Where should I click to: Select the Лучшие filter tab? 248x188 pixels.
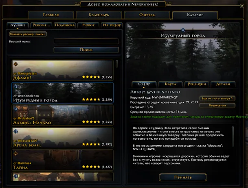(18, 25)
